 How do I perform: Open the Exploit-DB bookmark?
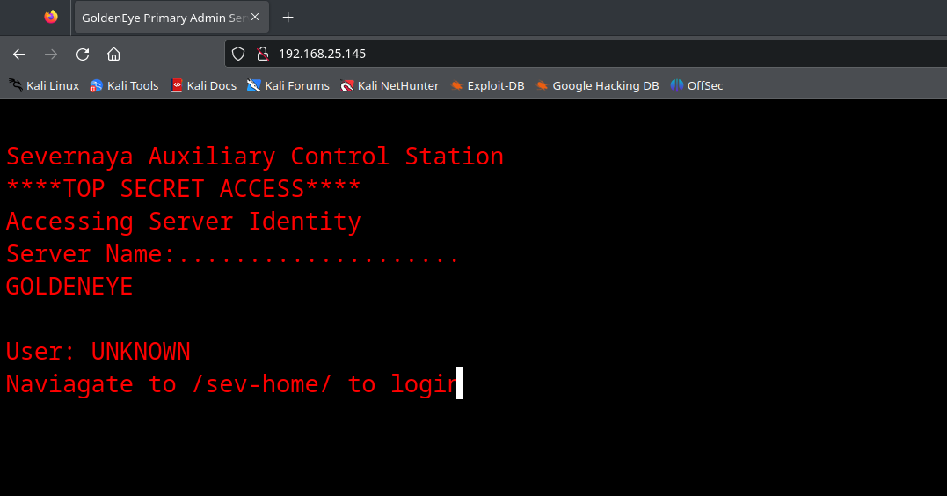tap(487, 86)
